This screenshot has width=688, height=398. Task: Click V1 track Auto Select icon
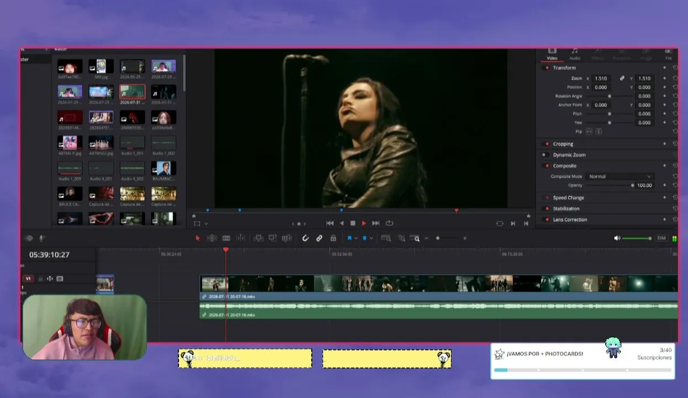50,279
